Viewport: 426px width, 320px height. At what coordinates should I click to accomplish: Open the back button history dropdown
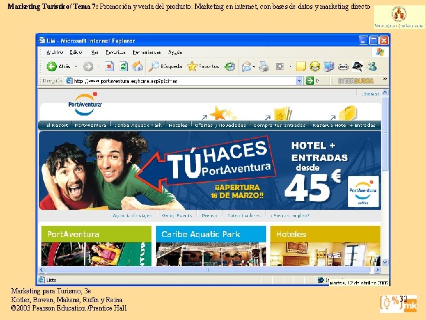tap(76, 66)
